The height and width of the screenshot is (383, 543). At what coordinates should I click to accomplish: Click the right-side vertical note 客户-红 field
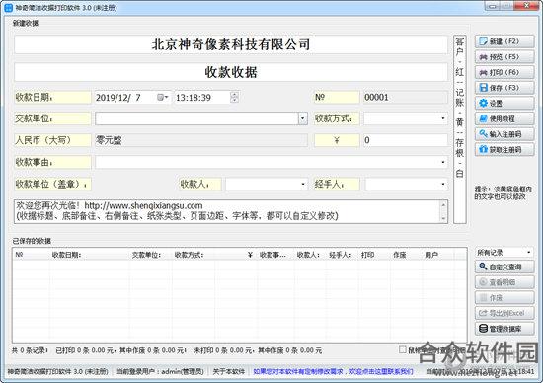459,129
